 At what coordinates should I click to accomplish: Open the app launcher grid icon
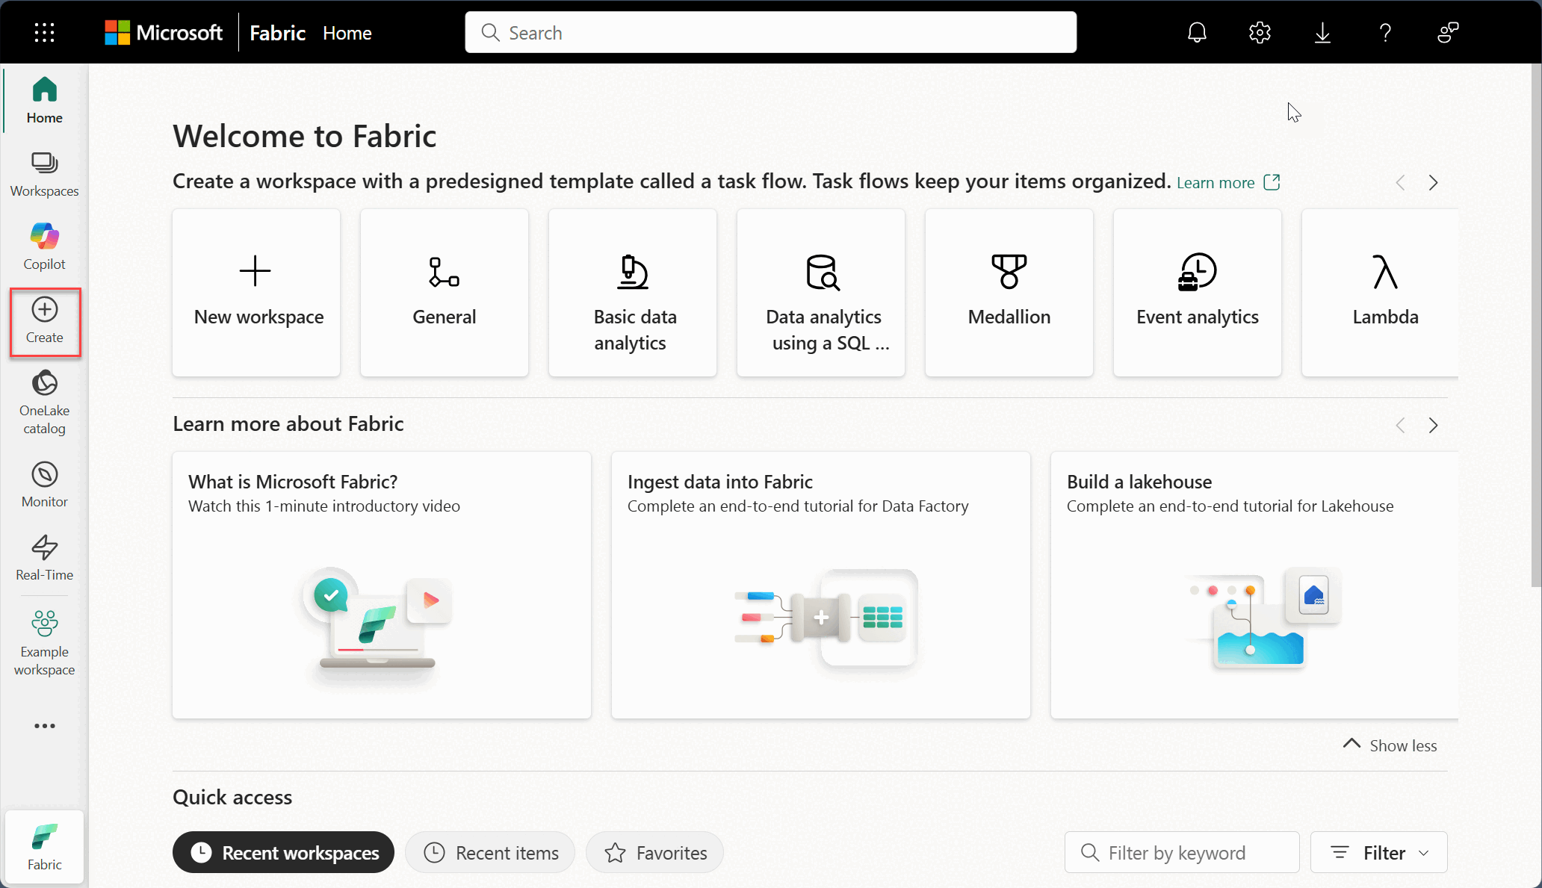point(44,33)
